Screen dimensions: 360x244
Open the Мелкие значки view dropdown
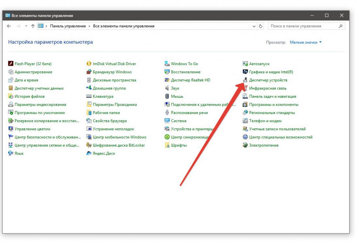306,42
